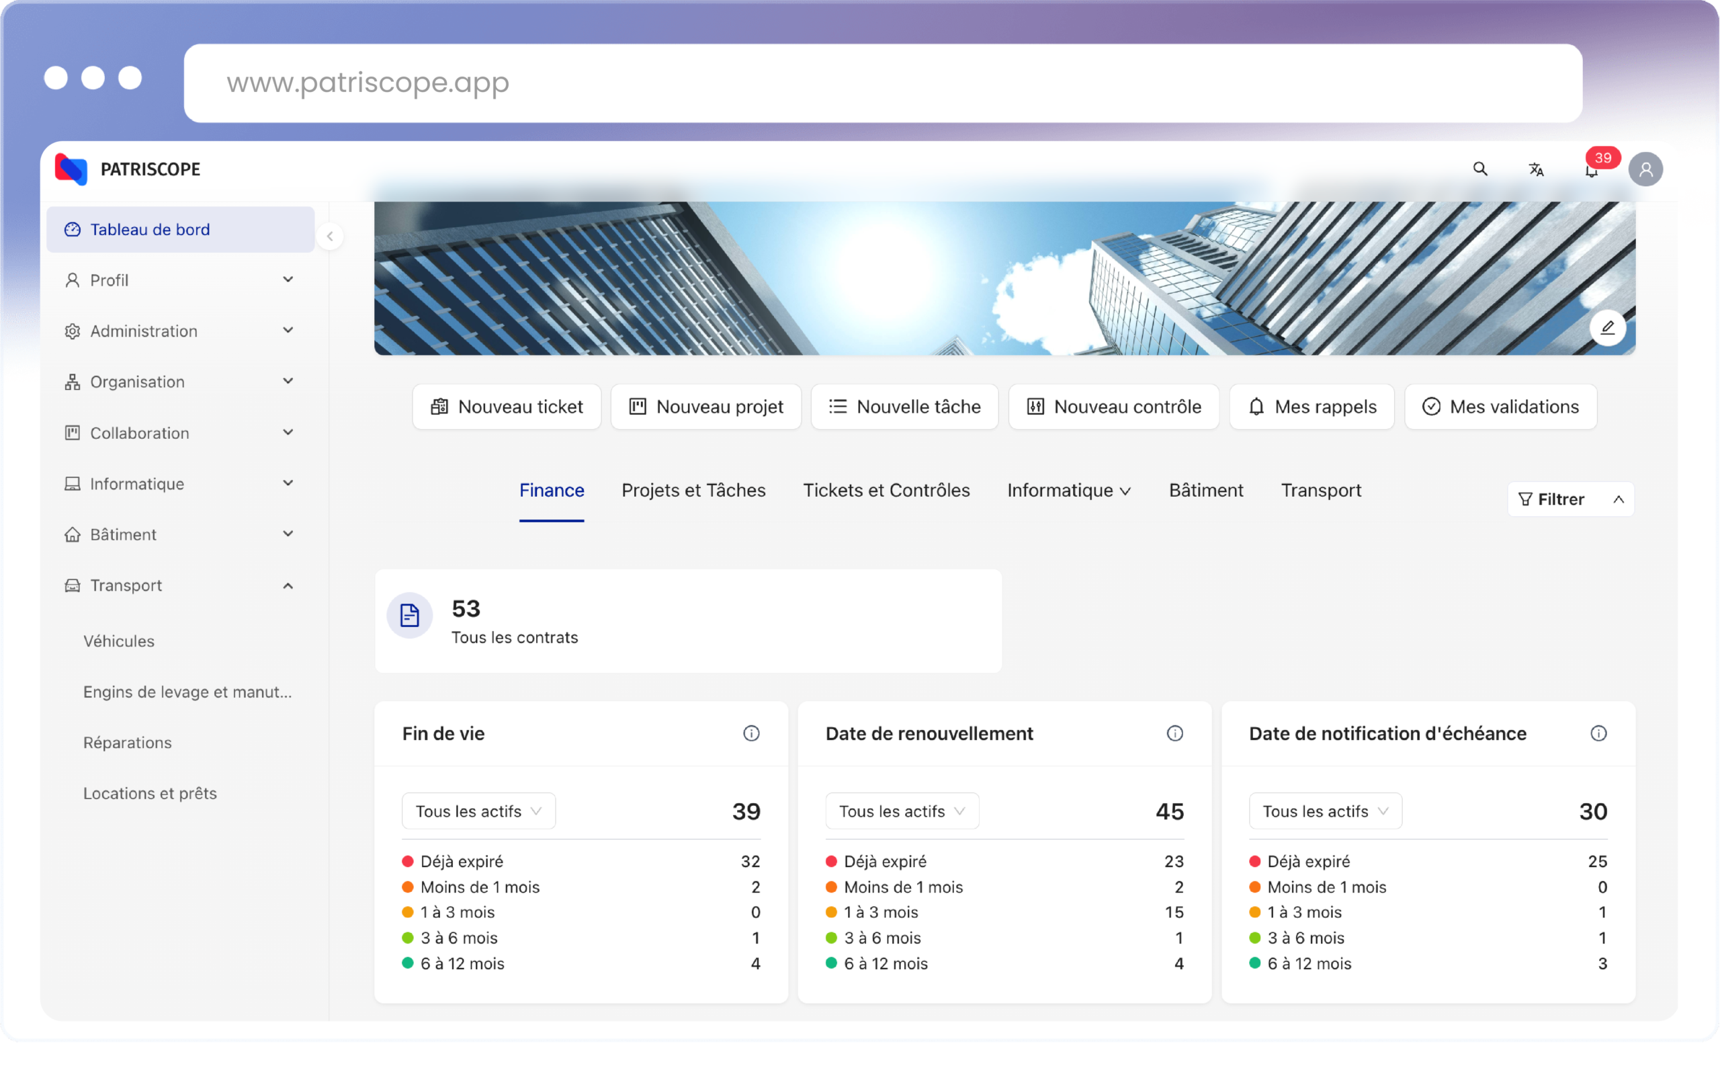Image resolution: width=1720 pixels, height=1066 pixels.
Task: Edit the banner image with pencil icon
Action: [1607, 327]
